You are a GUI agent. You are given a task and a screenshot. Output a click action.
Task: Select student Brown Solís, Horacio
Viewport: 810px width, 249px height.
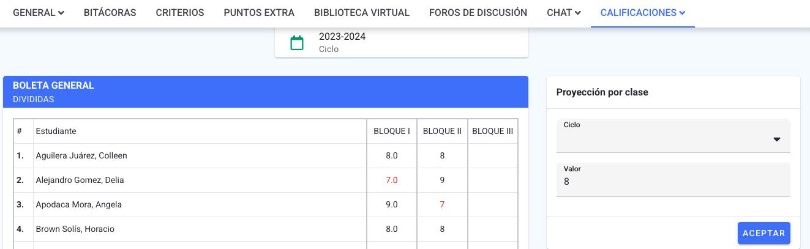tap(75, 229)
